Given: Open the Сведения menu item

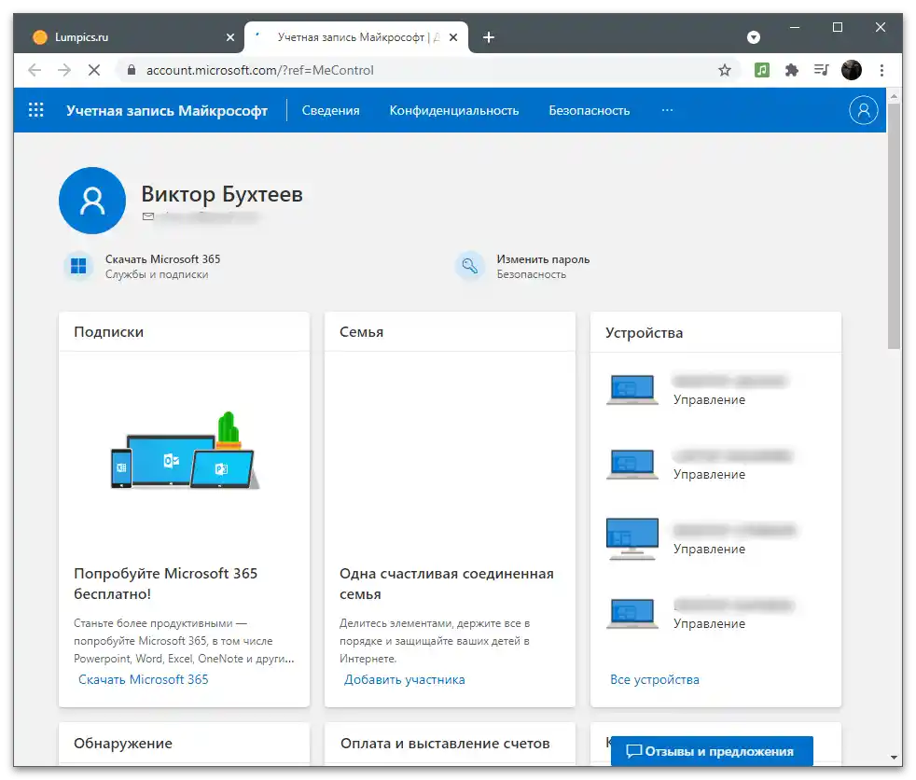Looking at the screenshot, I should pos(330,110).
